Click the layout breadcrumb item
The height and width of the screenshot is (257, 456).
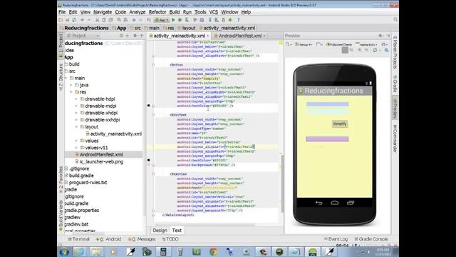pos(189,28)
